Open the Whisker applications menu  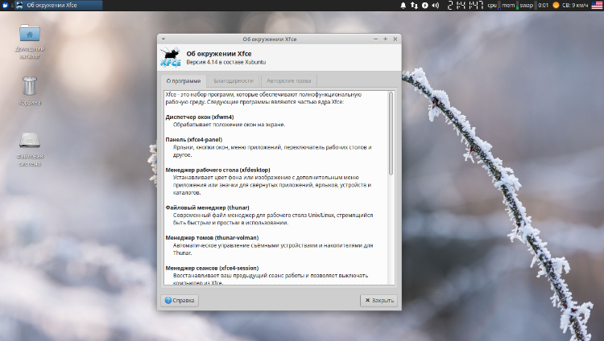click(x=6, y=6)
